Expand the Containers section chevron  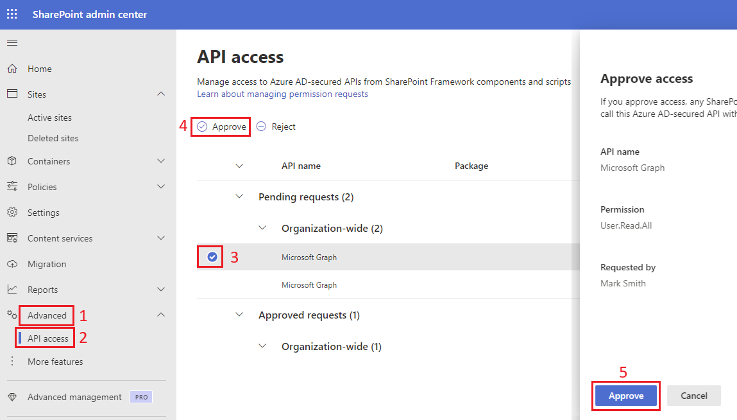[161, 161]
